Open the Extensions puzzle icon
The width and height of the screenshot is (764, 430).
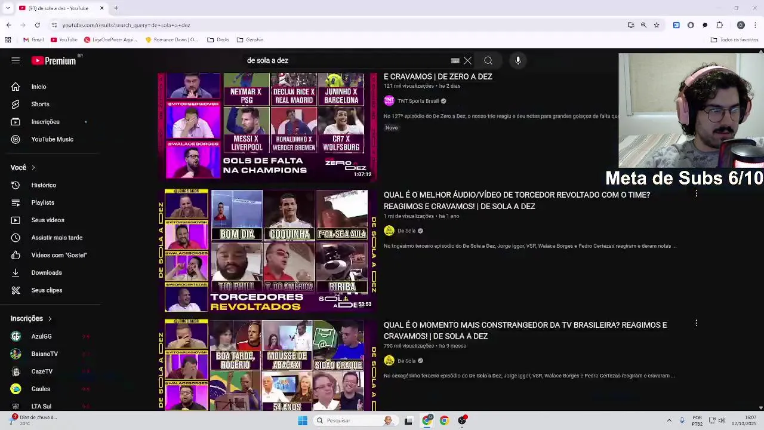click(719, 25)
